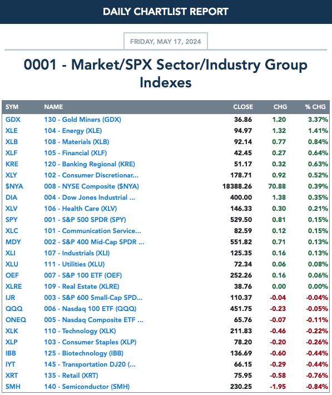Click the XLE ticker symbol
The width and height of the screenshot is (332, 395).
12,131
